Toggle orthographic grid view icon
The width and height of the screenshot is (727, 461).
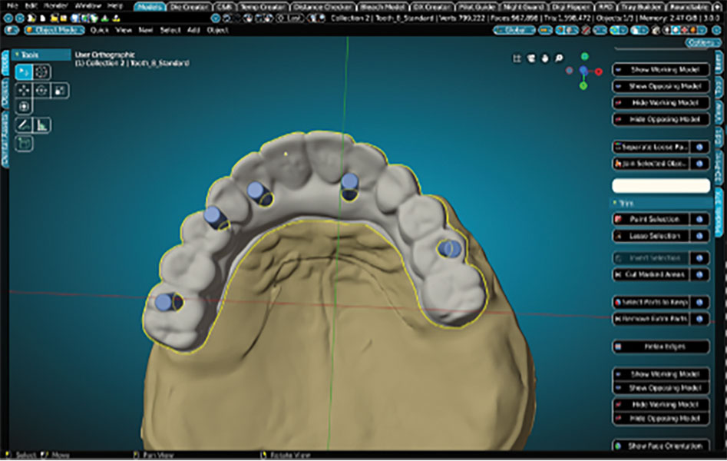(517, 58)
